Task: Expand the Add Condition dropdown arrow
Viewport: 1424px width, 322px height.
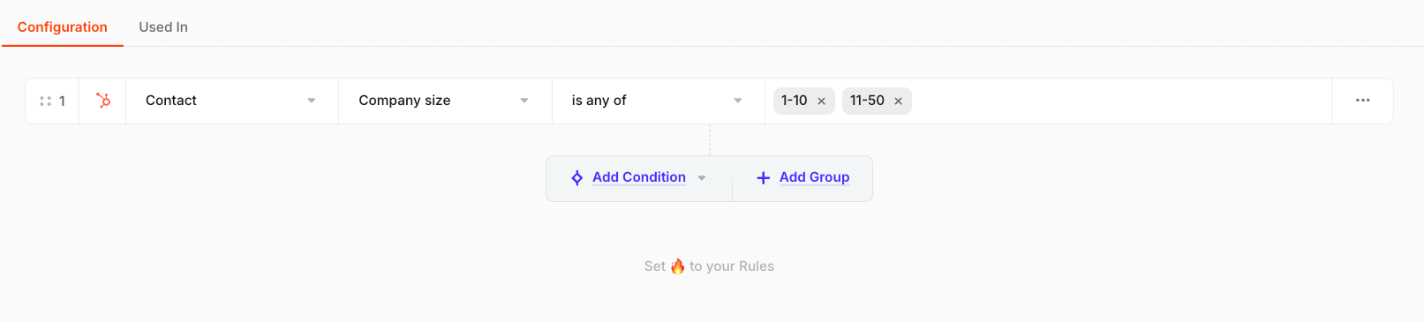Action: click(x=702, y=178)
